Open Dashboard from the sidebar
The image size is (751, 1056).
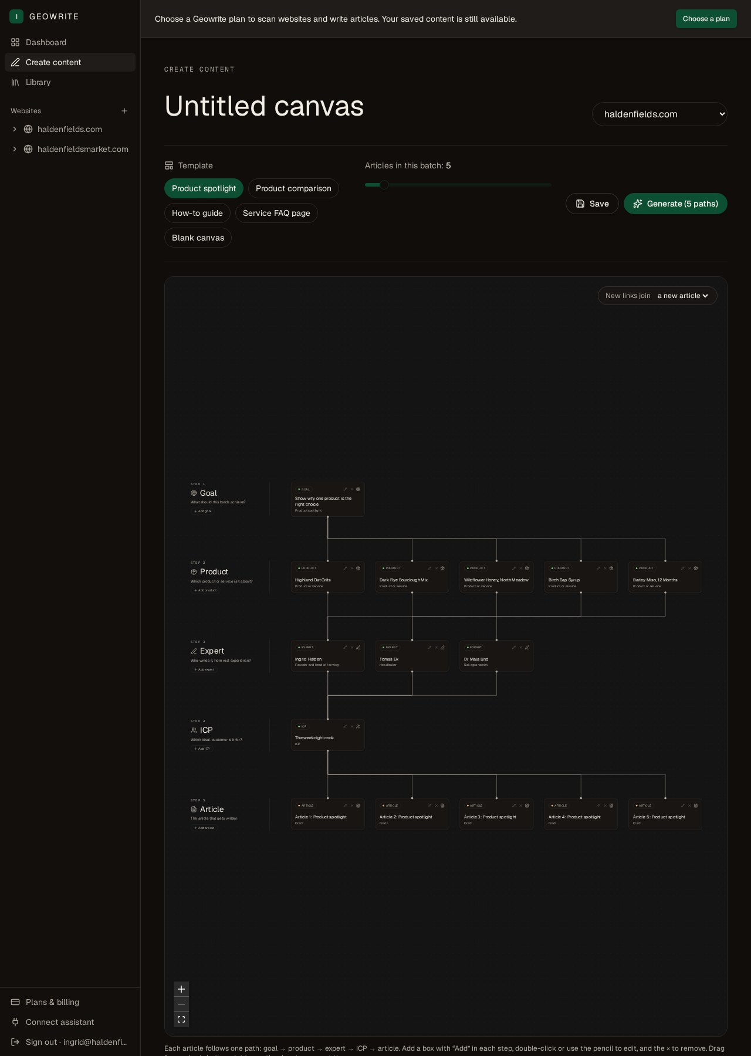[x=70, y=42]
